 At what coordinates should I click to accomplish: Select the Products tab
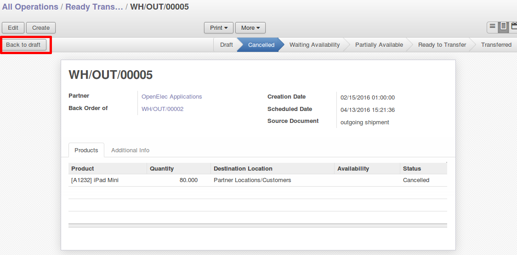tap(86, 150)
